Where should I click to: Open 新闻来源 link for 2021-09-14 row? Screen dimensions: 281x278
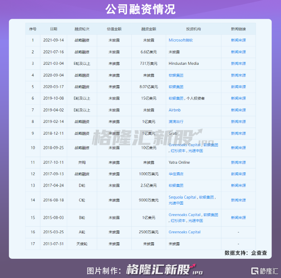point(238,40)
